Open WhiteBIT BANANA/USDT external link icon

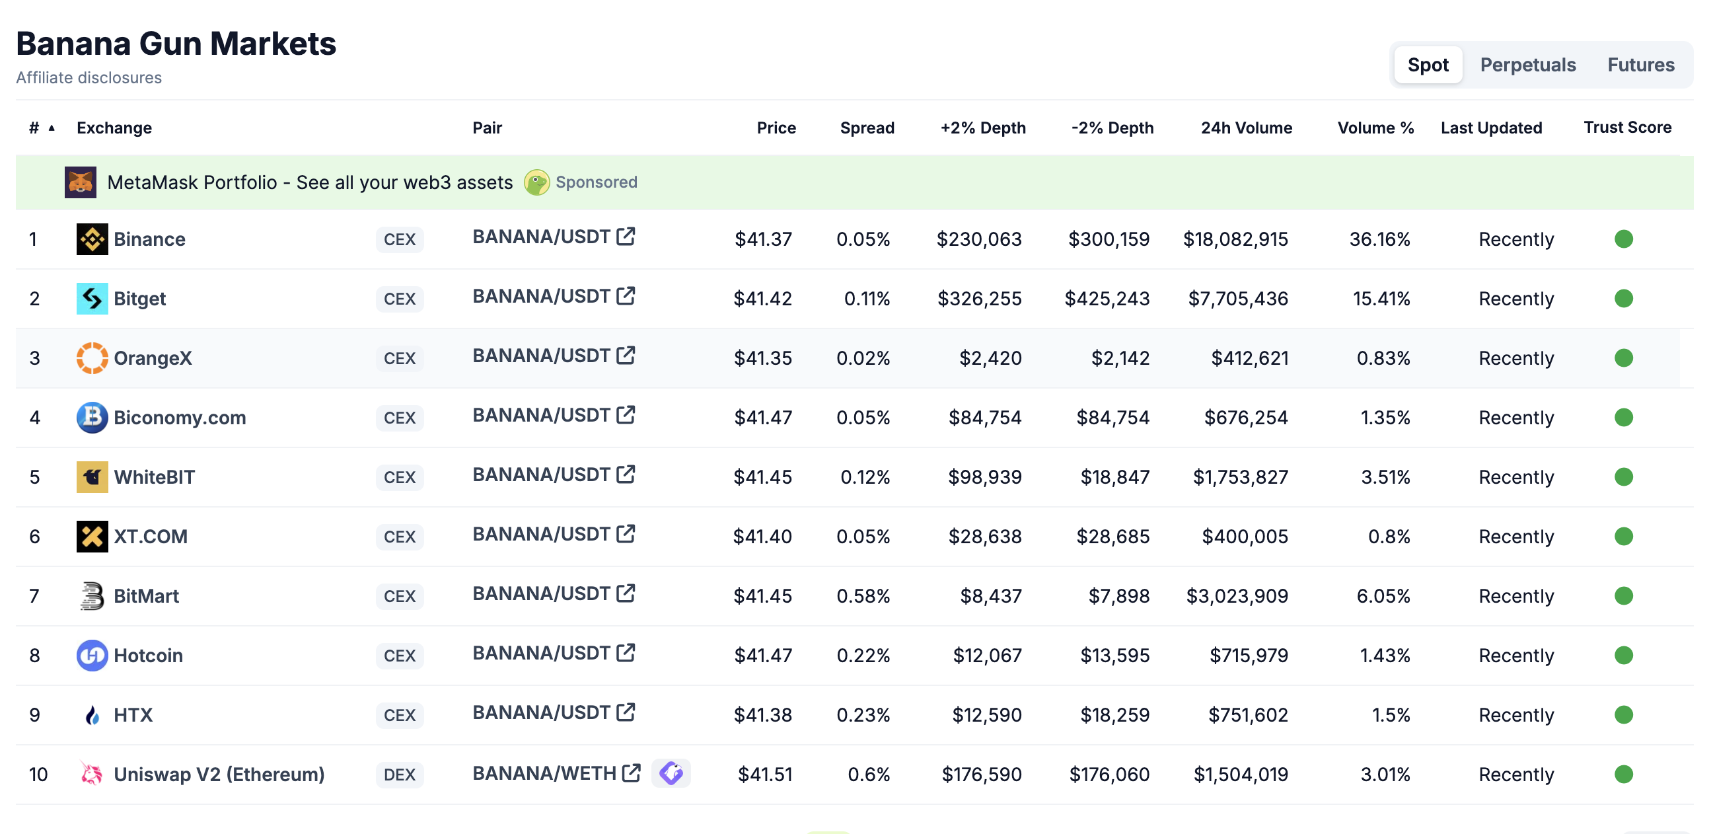point(626,474)
